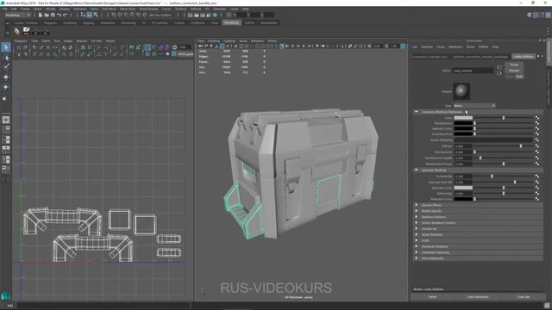Click the input connection icon beside name field

point(499,67)
